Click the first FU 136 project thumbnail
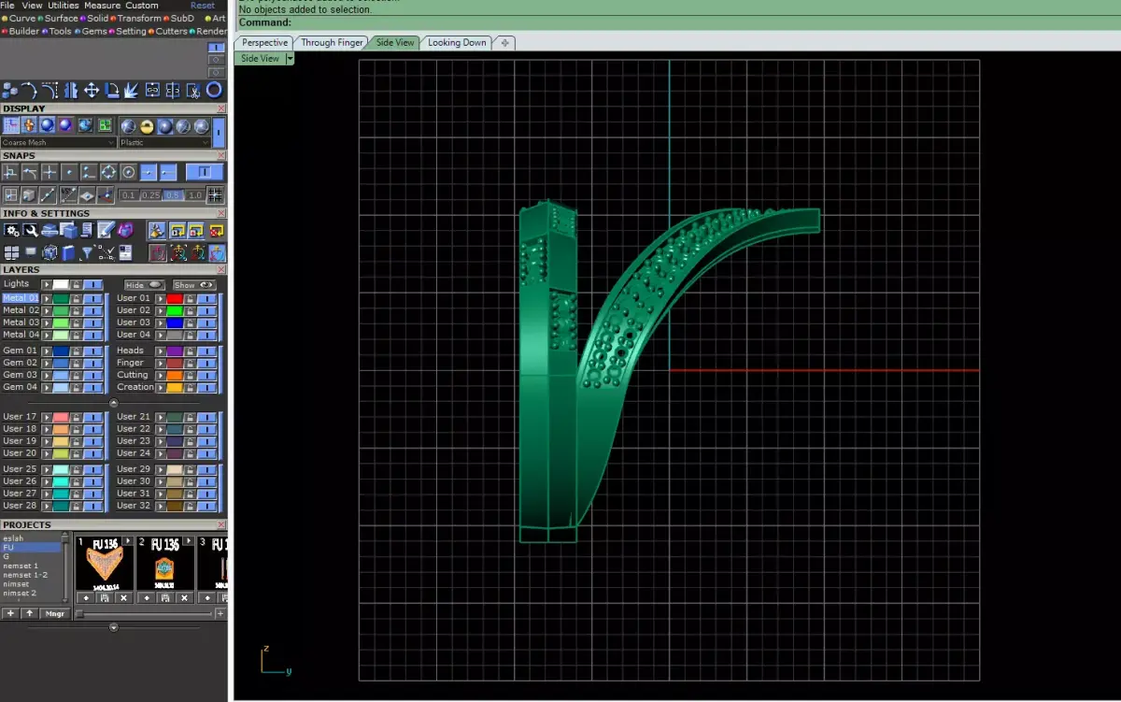 [x=105, y=563]
